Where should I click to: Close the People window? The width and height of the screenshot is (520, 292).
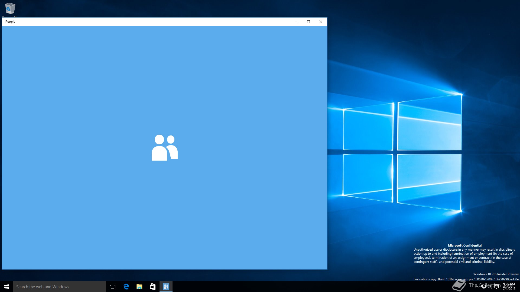click(321, 22)
